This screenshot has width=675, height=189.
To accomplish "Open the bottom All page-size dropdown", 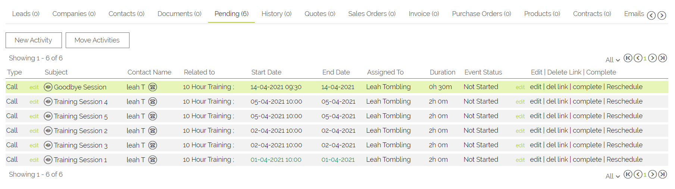I will coord(612,176).
